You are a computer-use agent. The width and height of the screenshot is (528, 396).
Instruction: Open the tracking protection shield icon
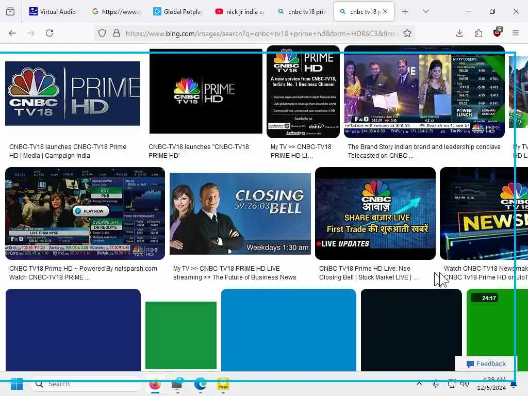click(102, 33)
